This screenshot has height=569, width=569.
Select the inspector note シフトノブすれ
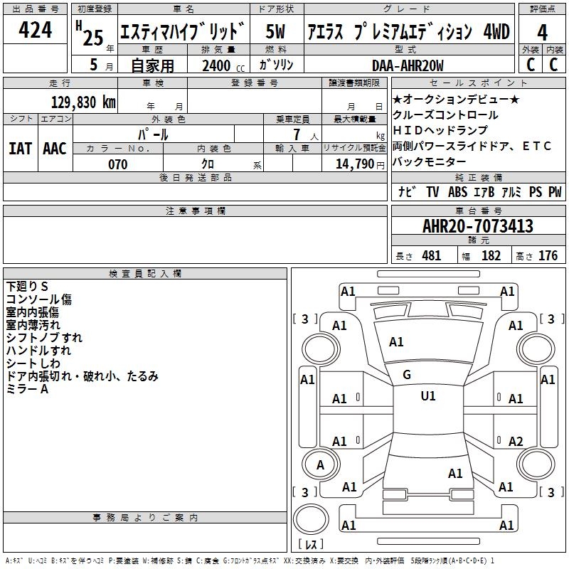(44, 337)
